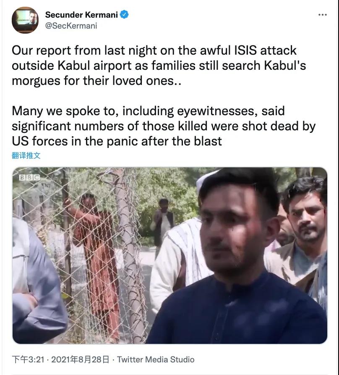The height and width of the screenshot is (375, 339).
Task: Click the 'Many we spoke to' paragraph
Action: tap(164, 126)
